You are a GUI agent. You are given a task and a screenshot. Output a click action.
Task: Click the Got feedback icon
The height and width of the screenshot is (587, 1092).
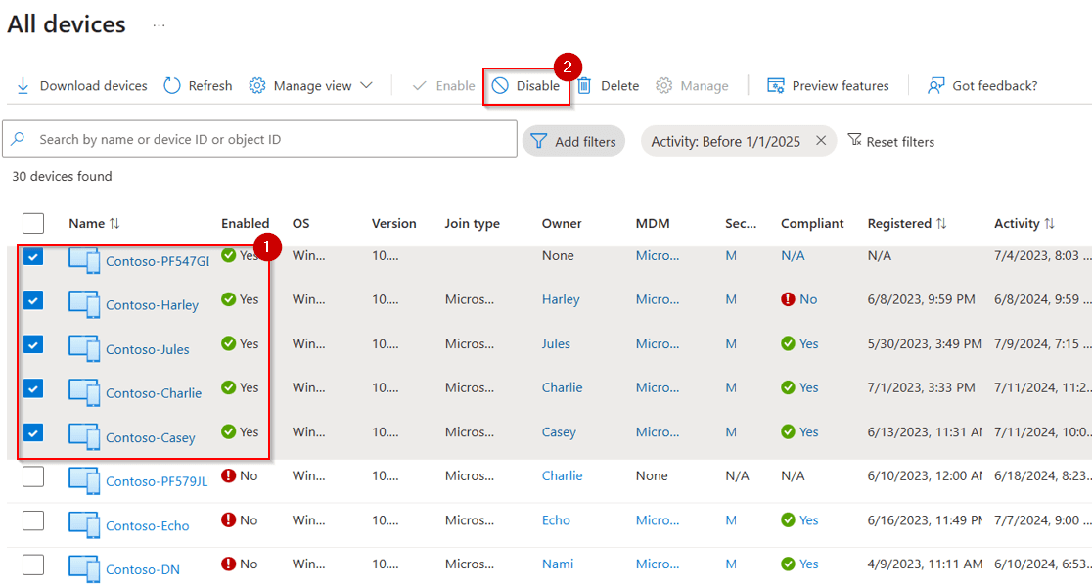point(934,85)
